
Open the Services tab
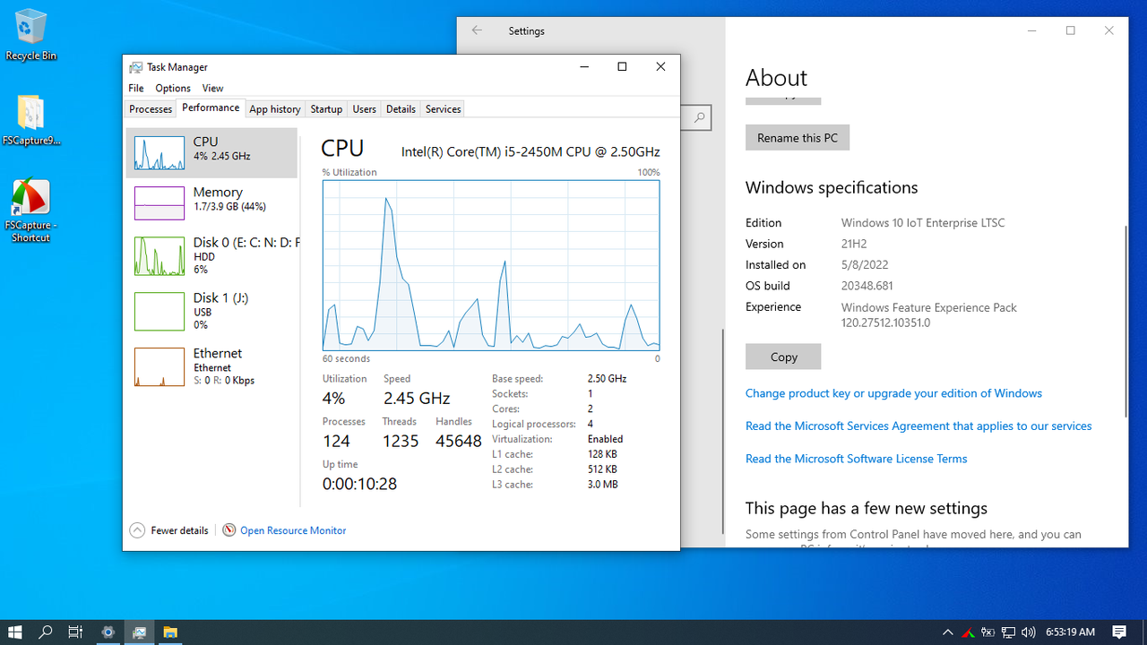click(x=443, y=109)
